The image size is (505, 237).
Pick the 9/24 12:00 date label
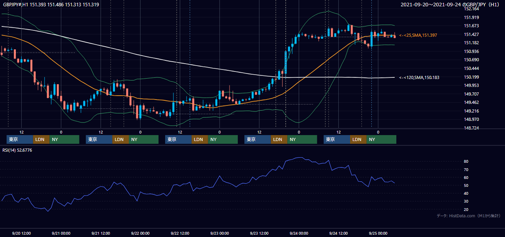pyautogui.click(x=339, y=233)
